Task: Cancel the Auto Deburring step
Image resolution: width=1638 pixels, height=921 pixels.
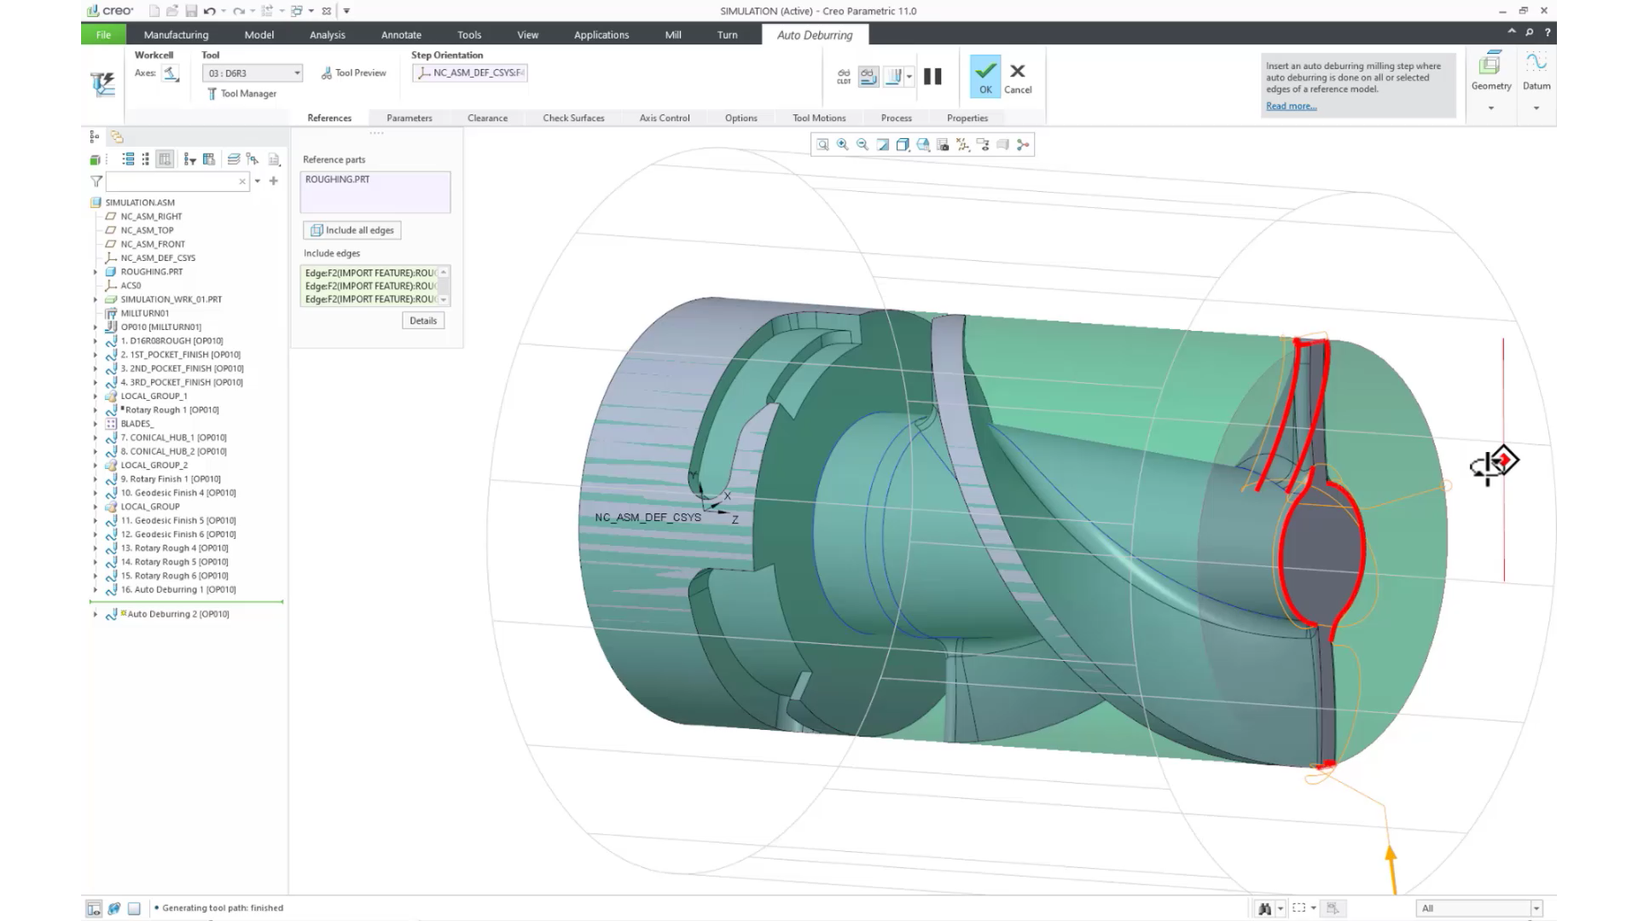Action: [1017, 78]
